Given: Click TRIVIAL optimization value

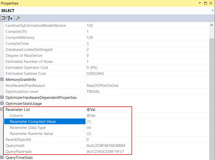Looking at the screenshot, I should [93, 92].
